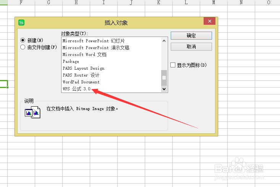Image resolution: width=280 pixels, height=187 pixels.
Task: Click the bitmap image description icon
Action: (32, 112)
